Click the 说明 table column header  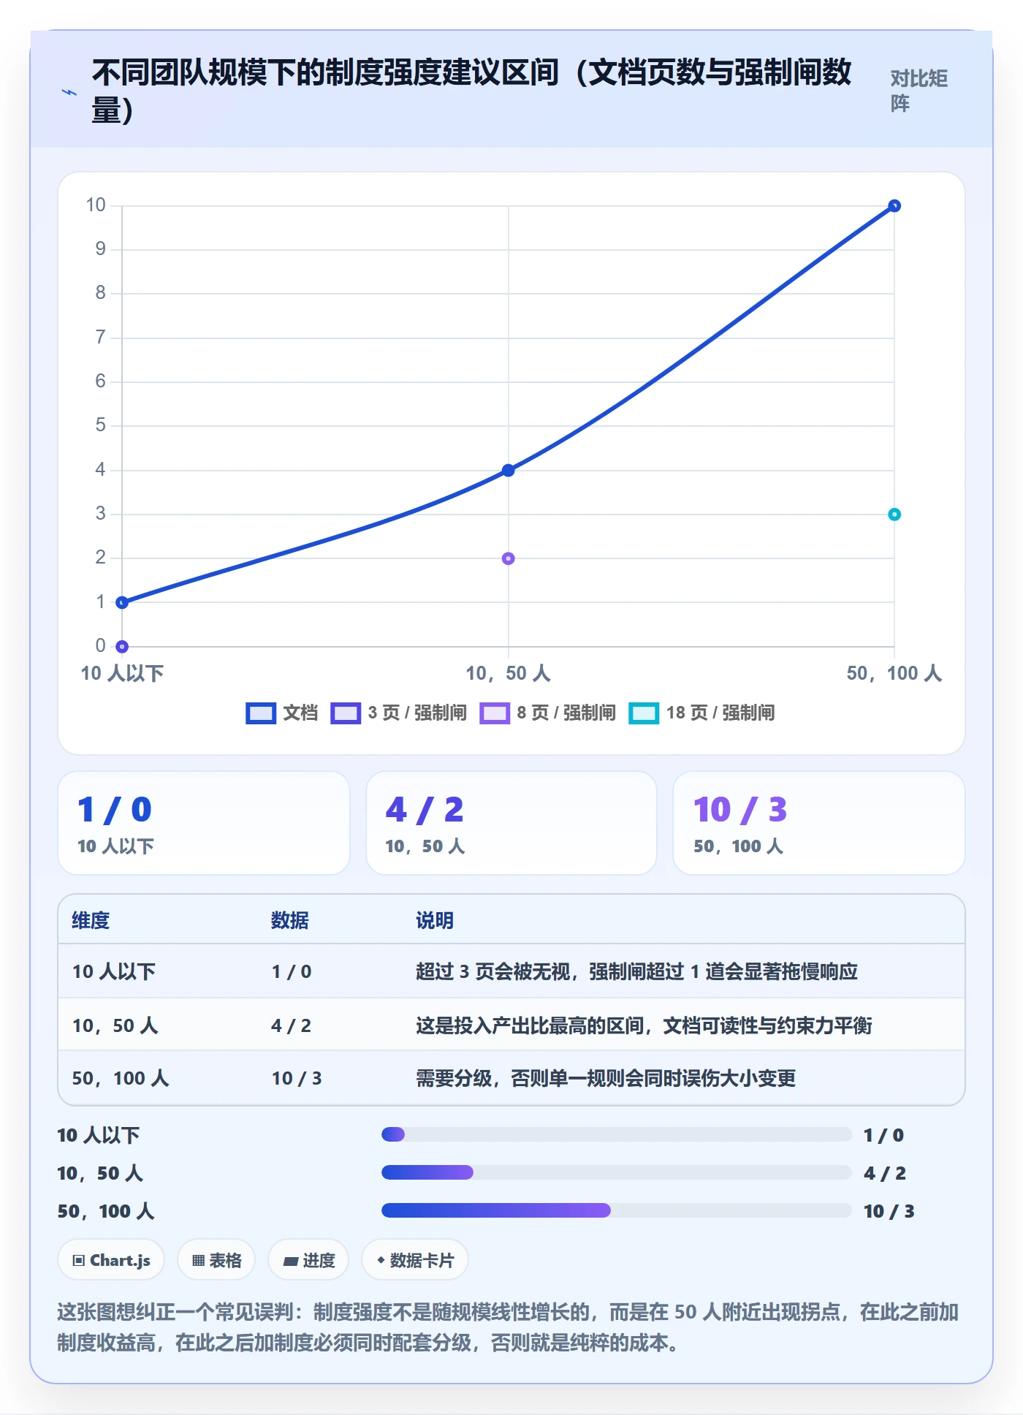tap(435, 920)
